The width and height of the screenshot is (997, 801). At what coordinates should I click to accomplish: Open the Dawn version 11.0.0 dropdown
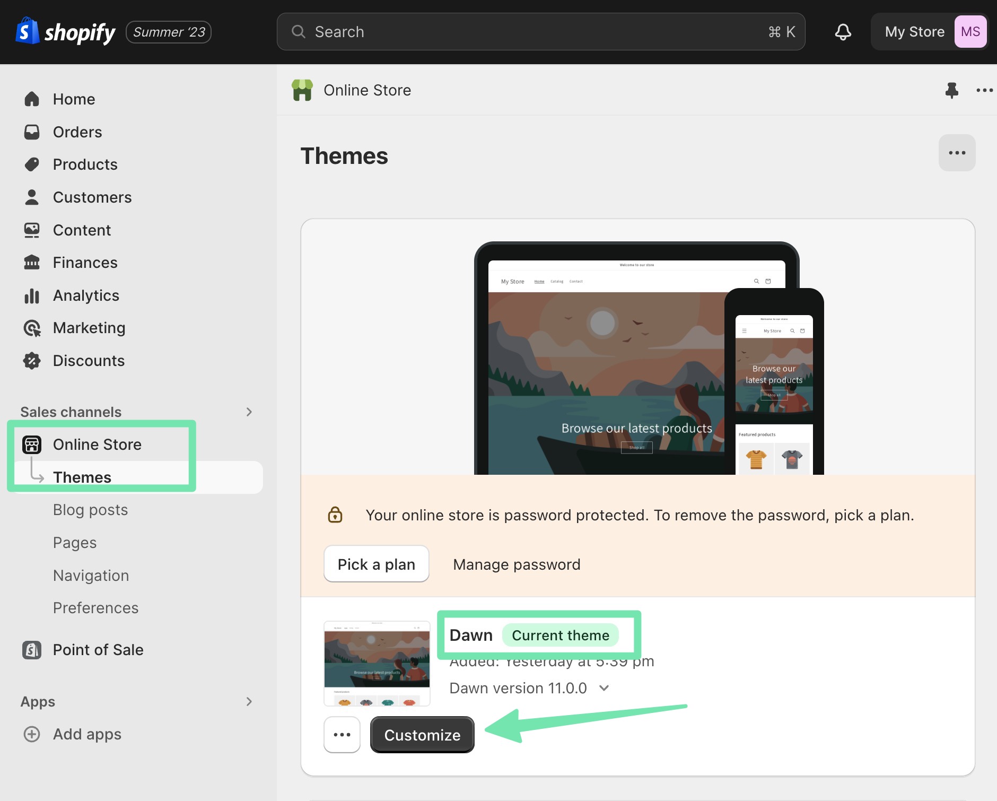tap(604, 688)
